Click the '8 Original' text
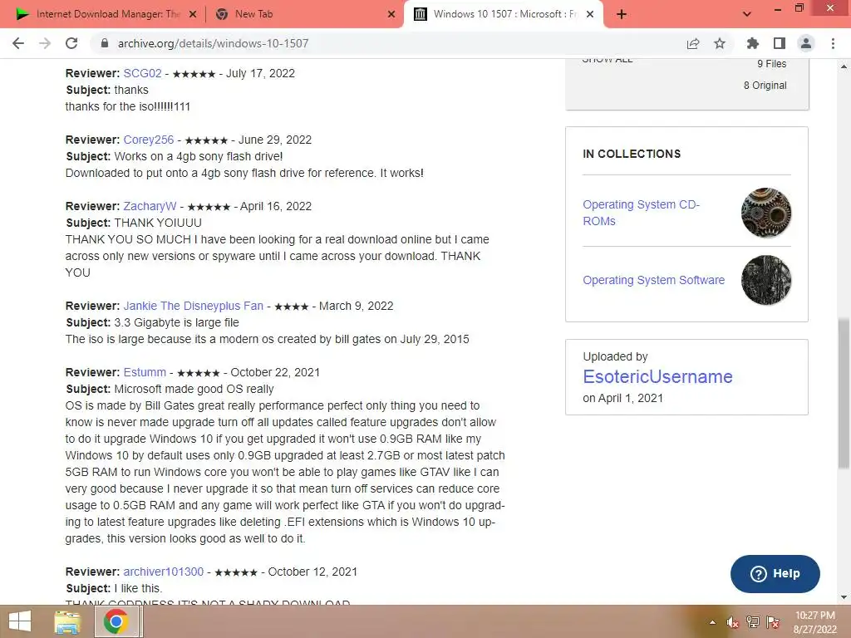The image size is (851, 638). [x=765, y=86]
